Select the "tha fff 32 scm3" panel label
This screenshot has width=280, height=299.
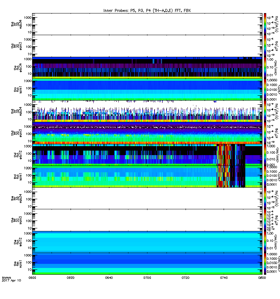16,46
